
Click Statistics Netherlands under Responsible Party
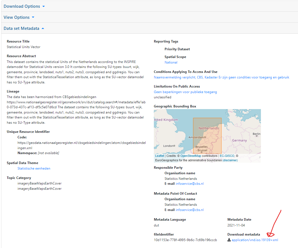pyautogui.click(x=181, y=179)
